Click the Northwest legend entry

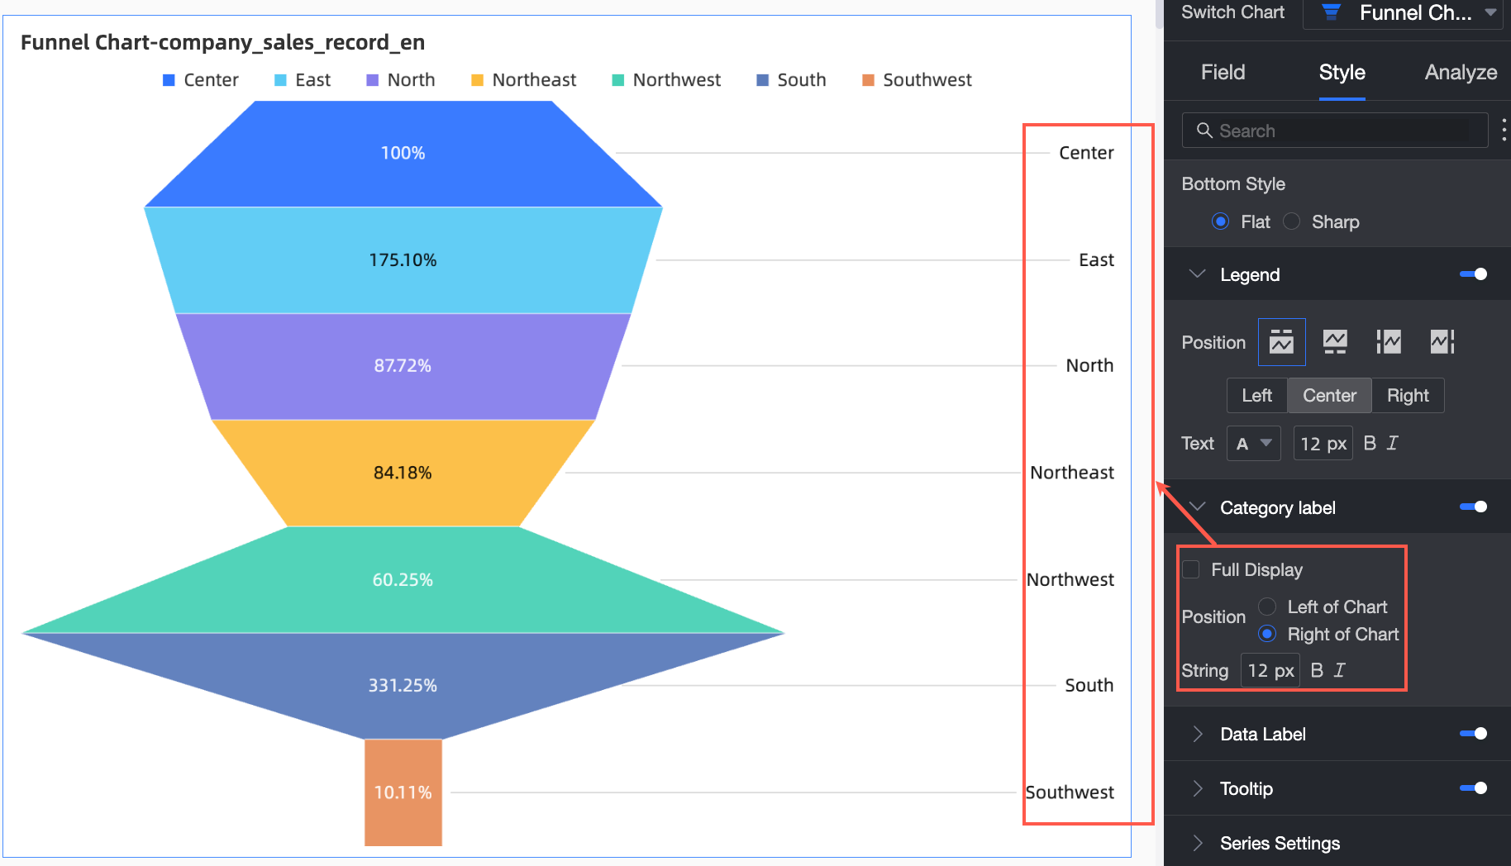click(x=666, y=80)
